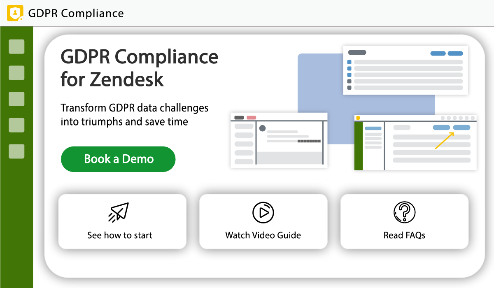Screen dimensions: 494x288
Task: Open the See how to start card
Action: (x=122, y=221)
